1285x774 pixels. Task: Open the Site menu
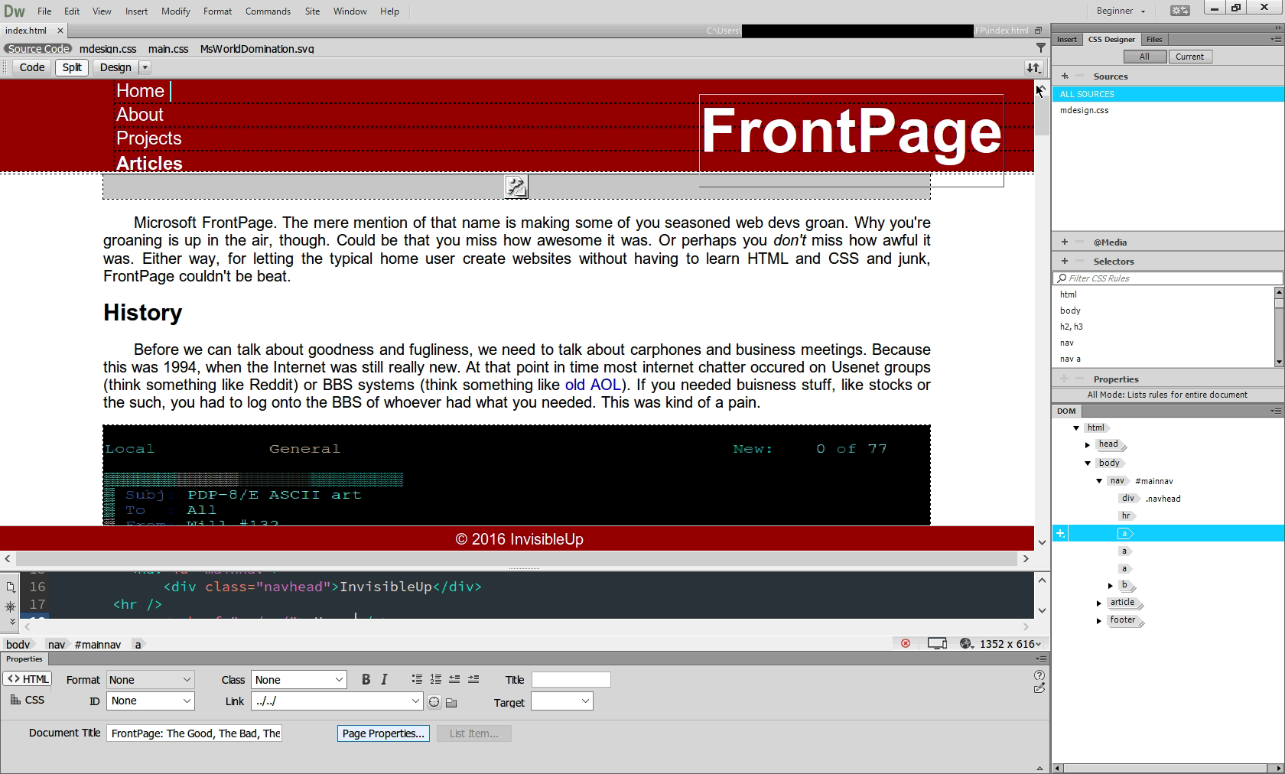pos(312,11)
